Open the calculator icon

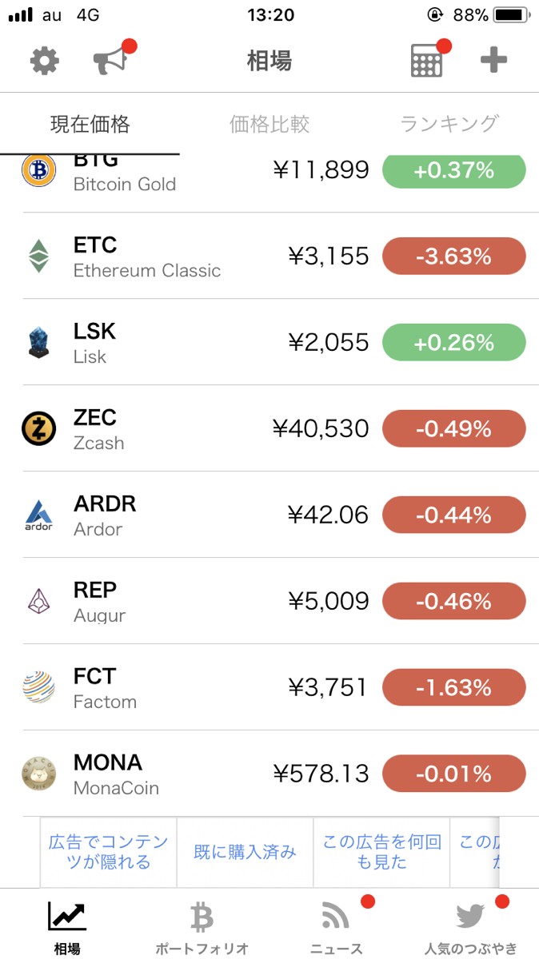click(x=427, y=61)
